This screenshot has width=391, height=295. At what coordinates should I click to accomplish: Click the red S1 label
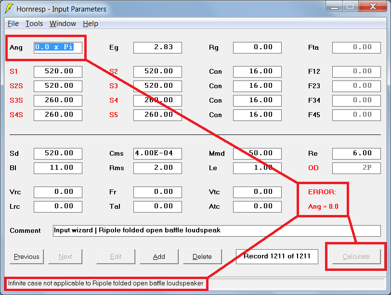coord(13,71)
